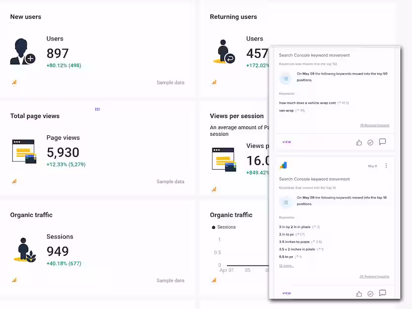The width and height of the screenshot is (412, 309).
Task: Toggle the Sessions legend in Organic traffic chart
Action: coord(224,227)
